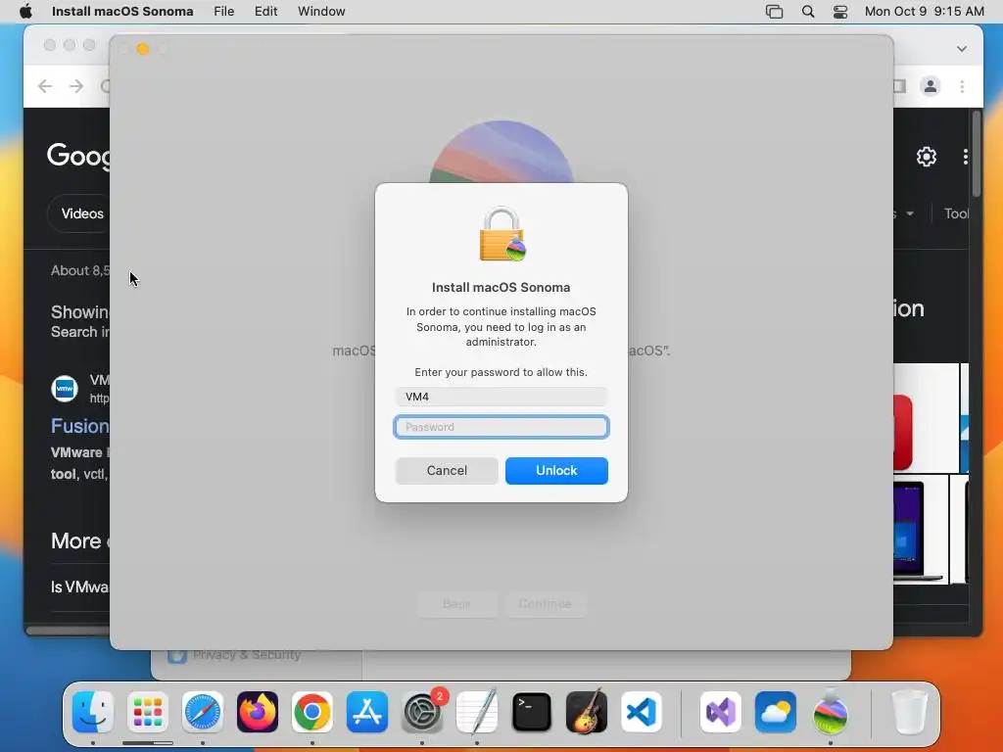This screenshot has height=752, width=1003.
Task: Click the yellow minimize button of the installer
Action: click(x=143, y=49)
